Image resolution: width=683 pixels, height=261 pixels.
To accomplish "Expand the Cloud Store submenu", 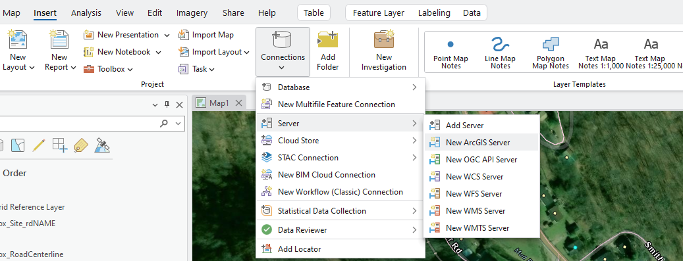I will pos(341,141).
